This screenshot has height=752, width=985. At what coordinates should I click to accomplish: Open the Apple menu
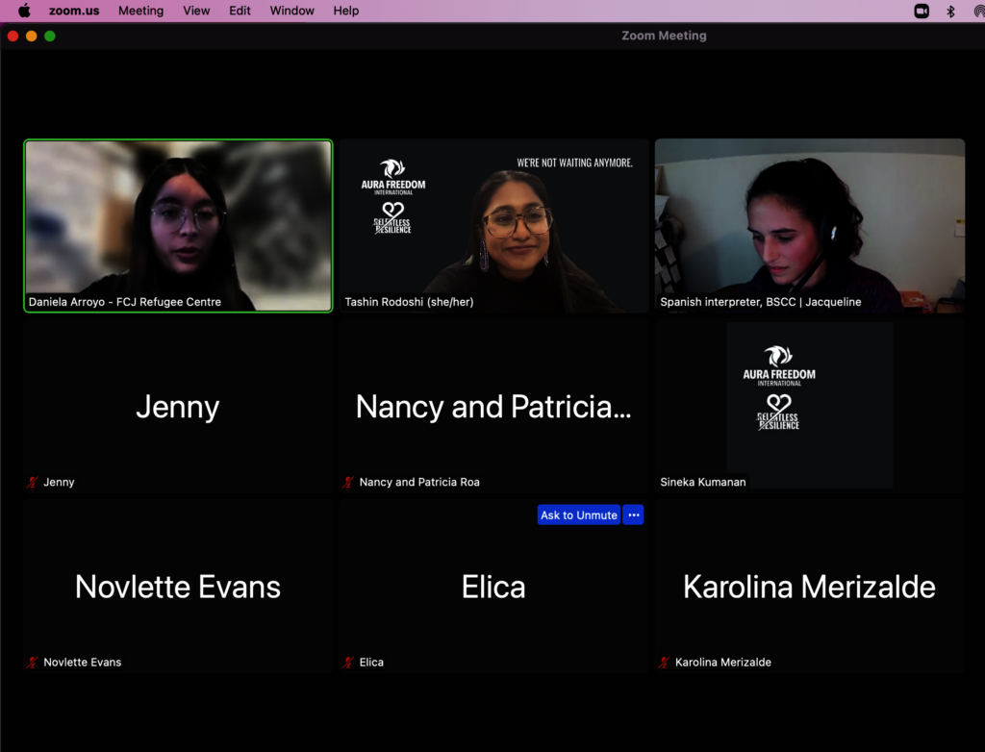24,11
